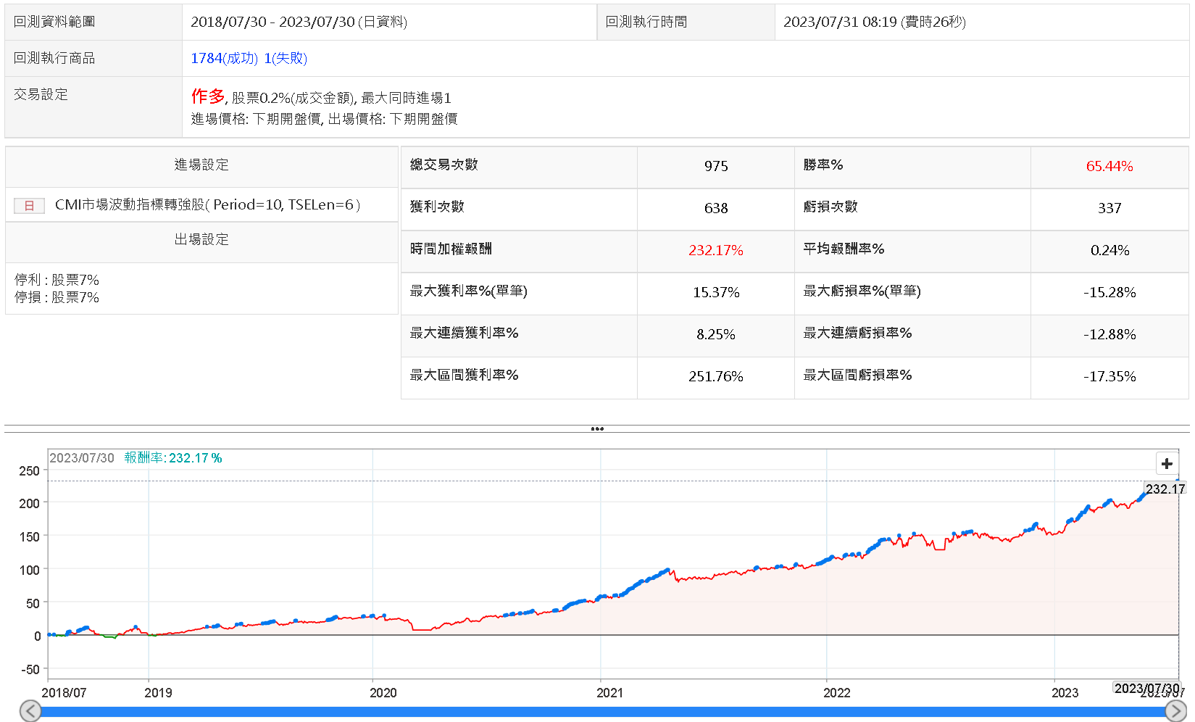Click the 停利 : 股票7% exit setting

pos(57,280)
